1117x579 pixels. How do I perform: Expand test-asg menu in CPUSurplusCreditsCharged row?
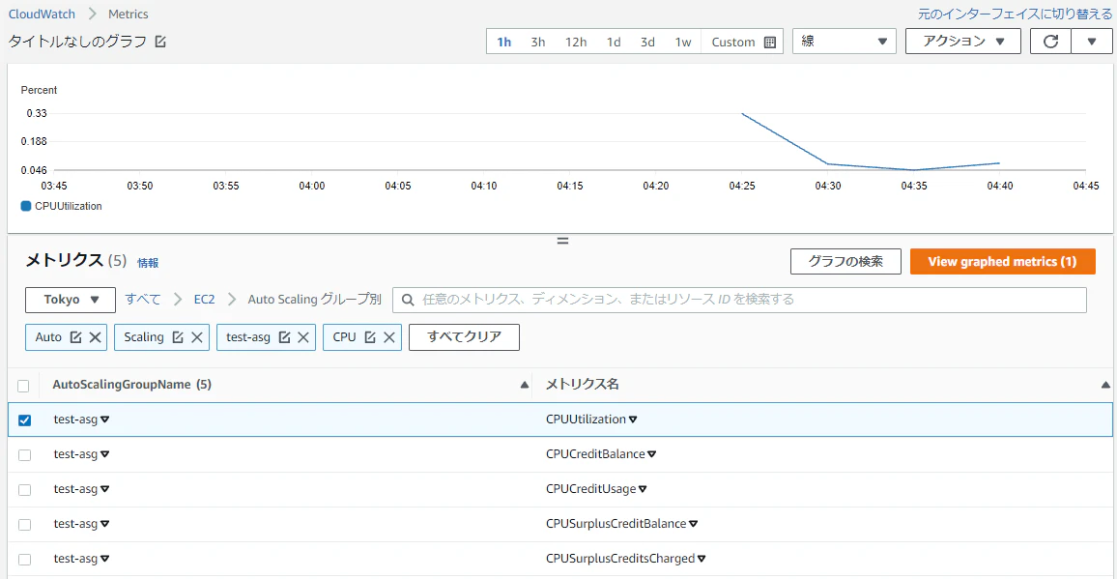[104, 559]
